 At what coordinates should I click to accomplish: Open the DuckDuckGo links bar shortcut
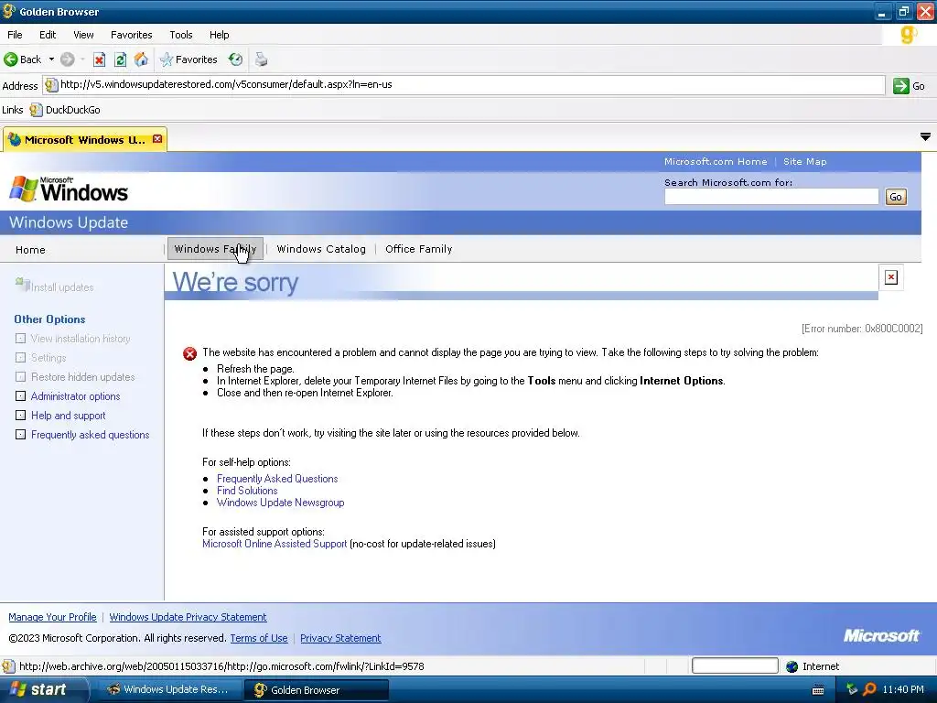(x=65, y=110)
